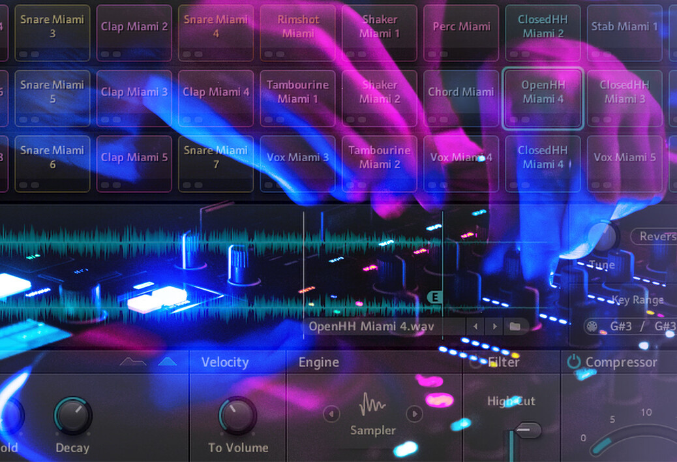Click the Tune knob
The width and height of the screenshot is (677, 462).
603,237
